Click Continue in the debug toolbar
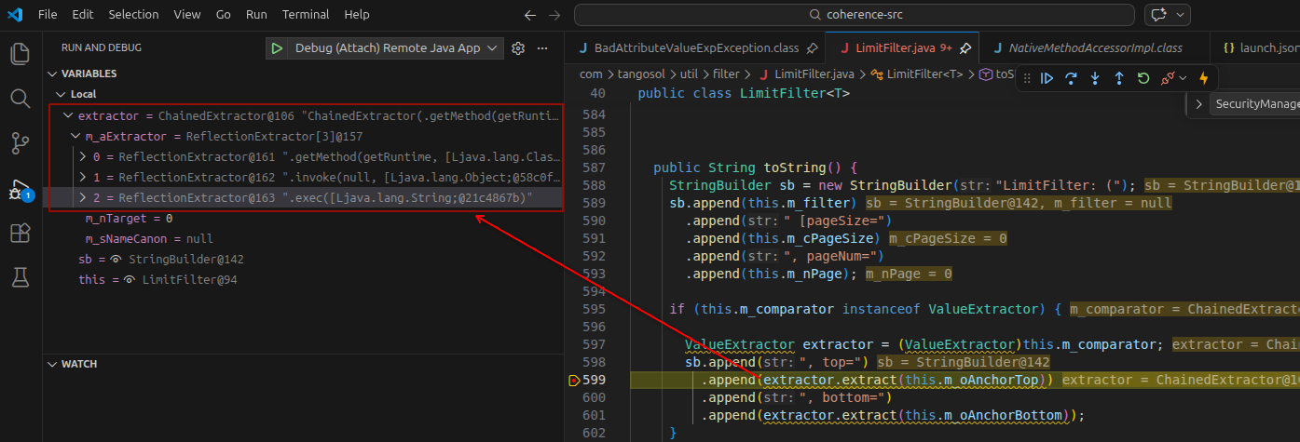This screenshot has width=1300, height=442. pos(1047,78)
